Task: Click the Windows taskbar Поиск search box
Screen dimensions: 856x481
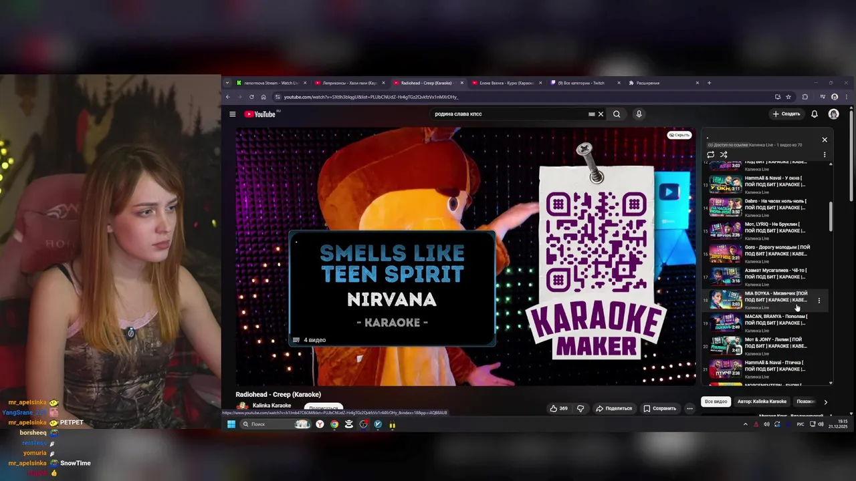Action: 276,424
